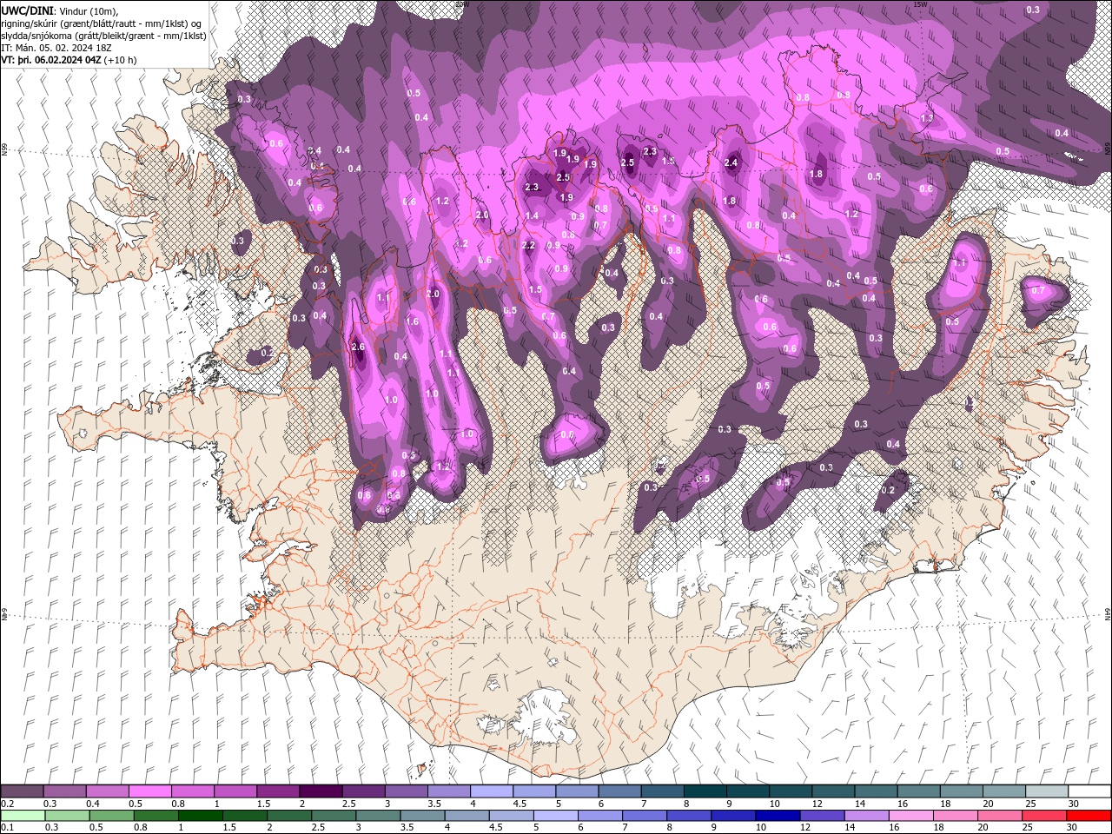Click the slate blue 6–7 snow legend swatch
Viewport: 1112px width, 834px height.
pos(620,791)
